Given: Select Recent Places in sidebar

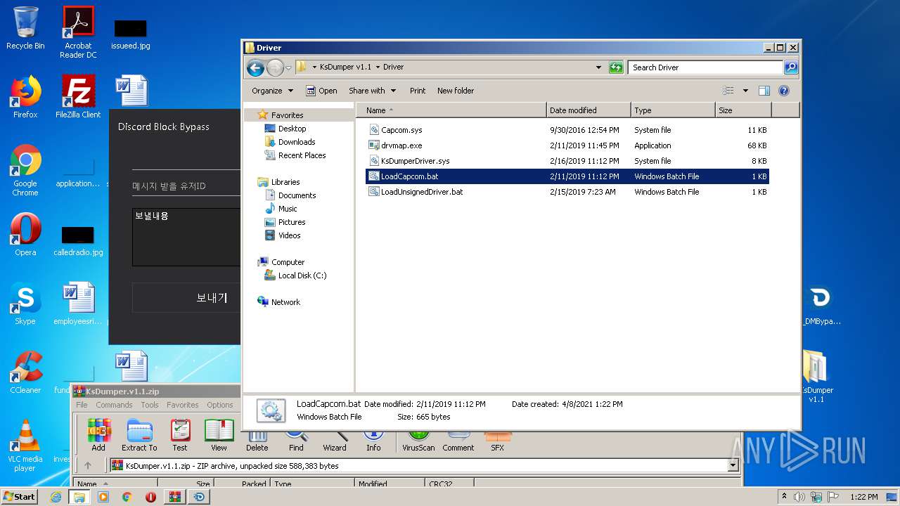Looking at the screenshot, I should pyautogui.click(x=302, y=155).
